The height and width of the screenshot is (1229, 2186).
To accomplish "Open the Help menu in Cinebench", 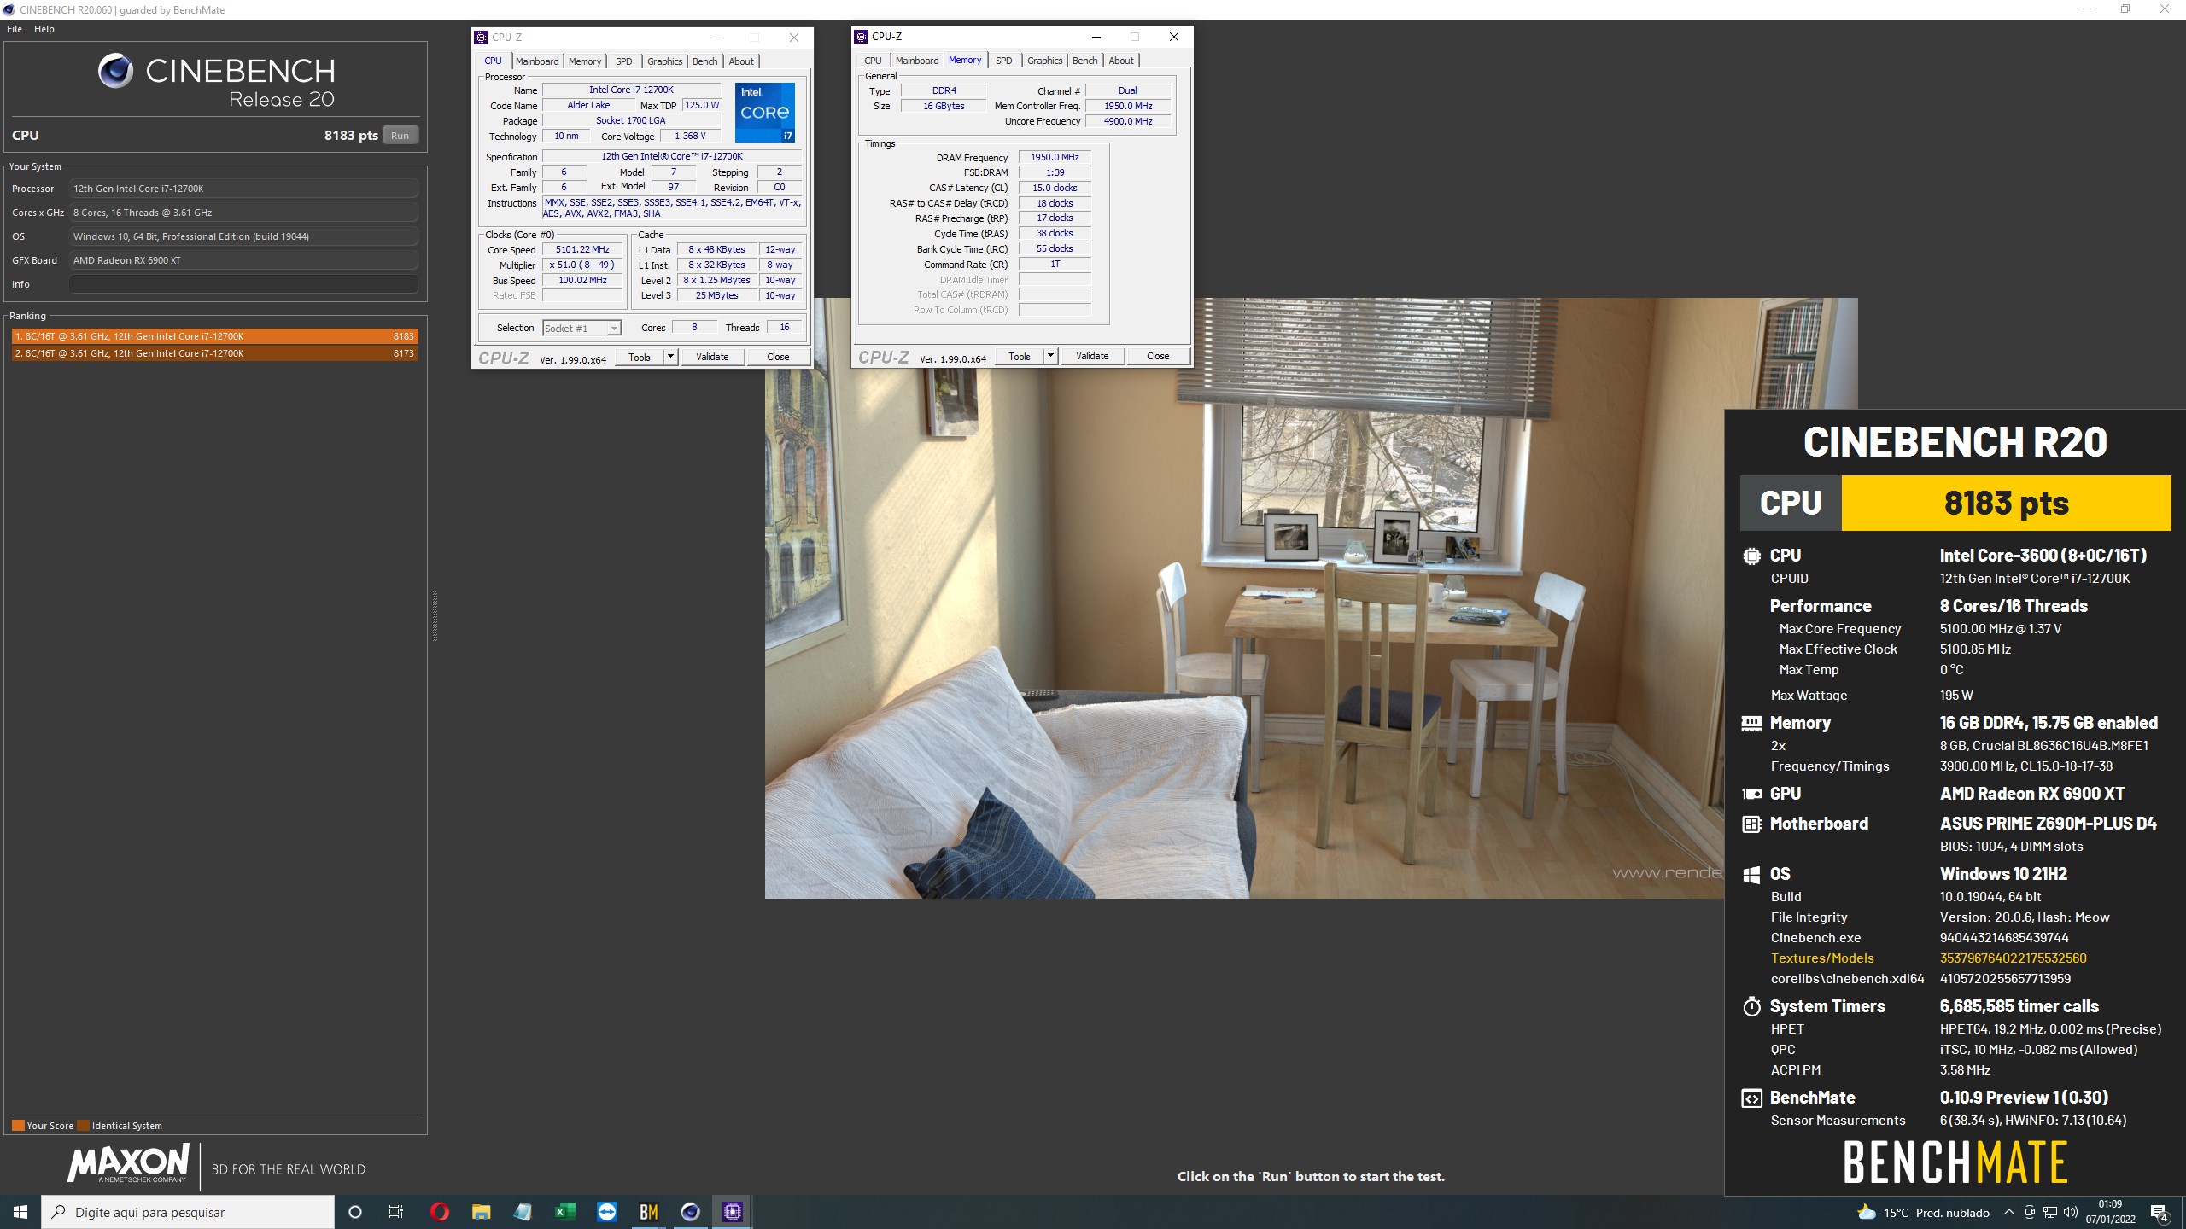I will (44, 29).
